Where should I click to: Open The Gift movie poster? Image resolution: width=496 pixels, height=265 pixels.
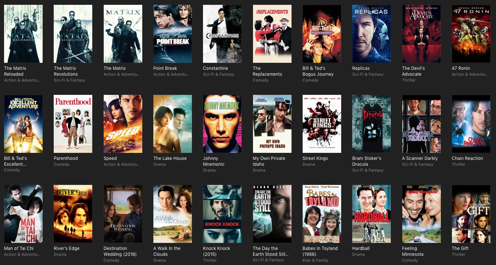tap(471, 214)
